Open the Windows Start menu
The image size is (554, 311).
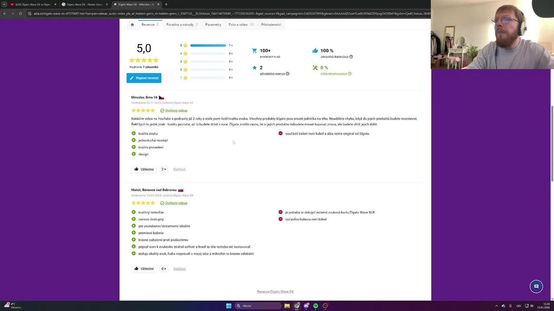tap(229, 306)
